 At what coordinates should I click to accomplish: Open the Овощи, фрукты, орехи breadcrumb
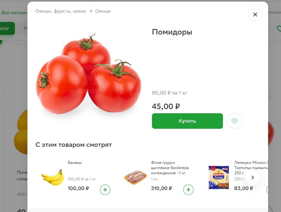pyautogui.click(x=61, y=11)
